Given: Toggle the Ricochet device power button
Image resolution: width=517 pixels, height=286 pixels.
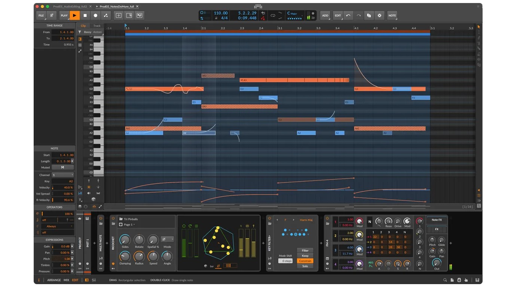Looking at the screenshot, I should (x=113, y=218).
